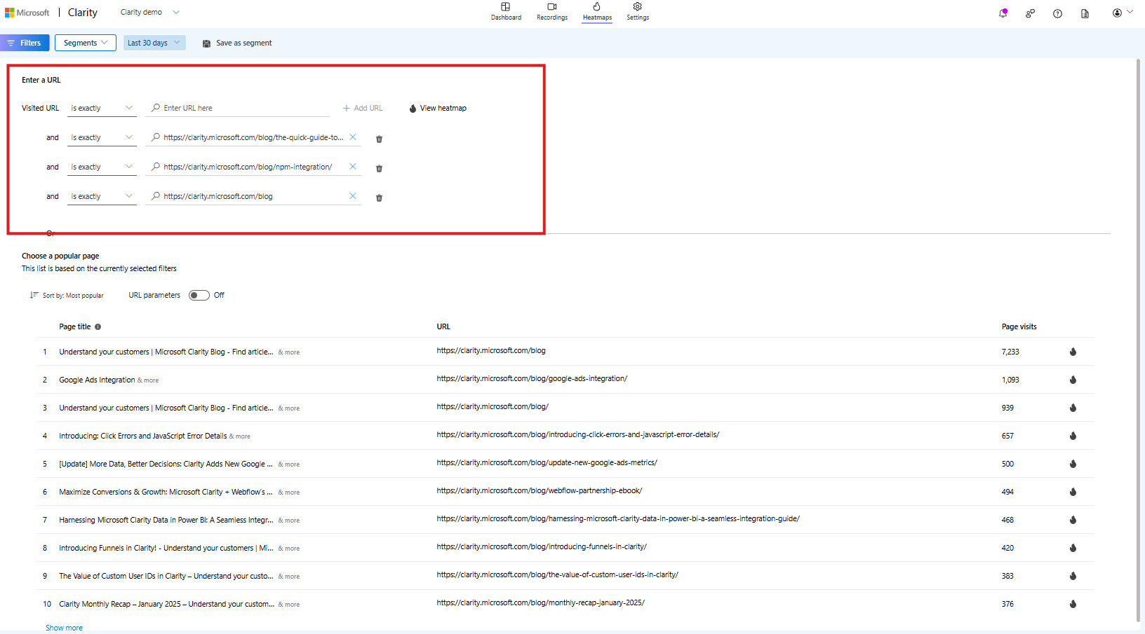This screenshot has width=1145, height=634.
Task: Open monthly-recap-january-2025 URL link
Action: [540, 602]
